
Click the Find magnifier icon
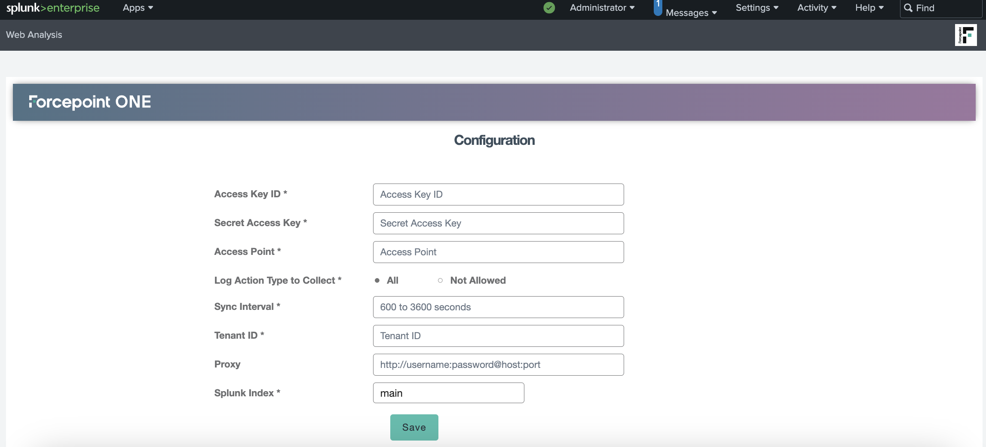point(908,8)
